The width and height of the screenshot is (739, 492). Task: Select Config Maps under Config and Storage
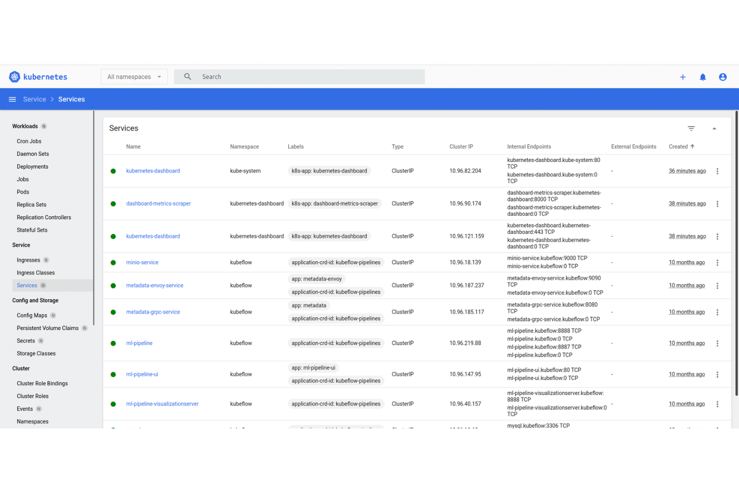[x=31, y=315]
